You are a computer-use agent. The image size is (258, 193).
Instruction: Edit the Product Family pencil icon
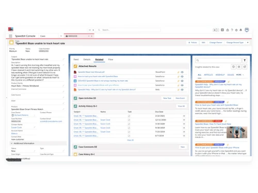point(63,85)
